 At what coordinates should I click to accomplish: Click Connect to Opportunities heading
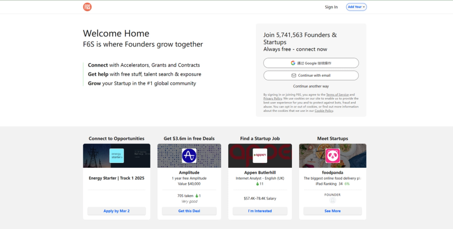pos(116,138)
